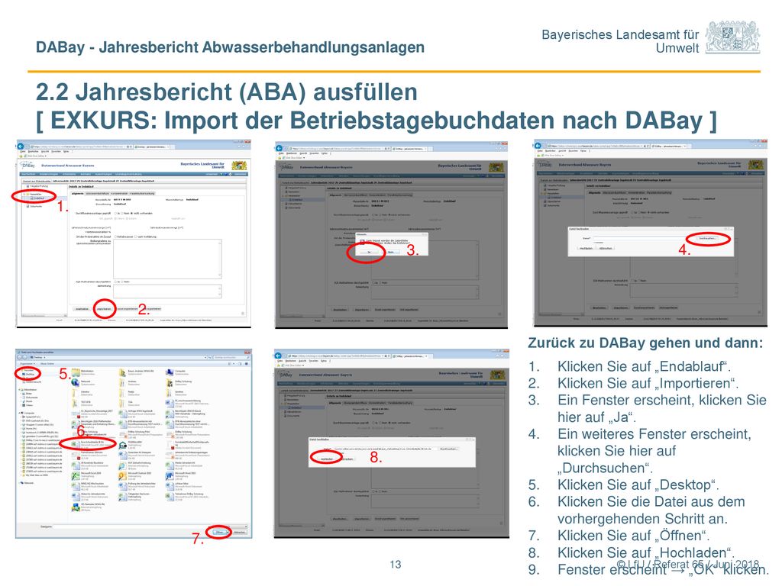Viewport: 782px width, 586px height.
Task: Click Nein in the import confirmation dialog
Action: 391,252
